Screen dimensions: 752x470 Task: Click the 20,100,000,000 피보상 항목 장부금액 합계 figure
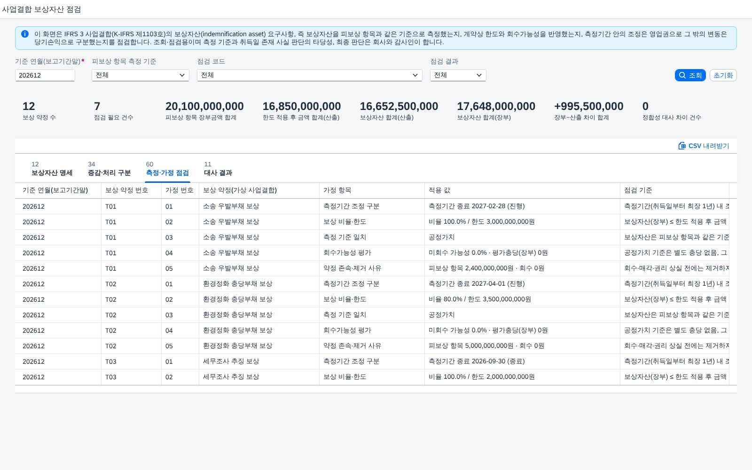coord(204,107)
